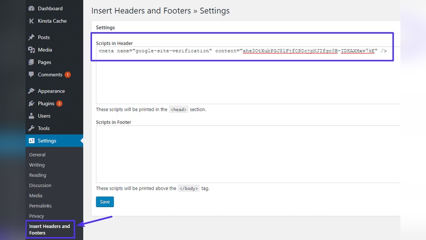Viewport: 426px width, 240px height.
Task: Click the Comments speech bubble icon
Action: 32,75
